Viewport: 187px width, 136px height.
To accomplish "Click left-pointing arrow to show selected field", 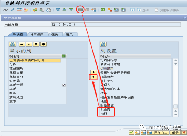I will click(x=93, y=77).
